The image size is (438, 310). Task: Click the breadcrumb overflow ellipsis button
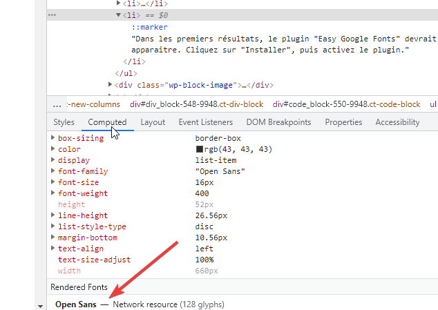coord(57,104)
